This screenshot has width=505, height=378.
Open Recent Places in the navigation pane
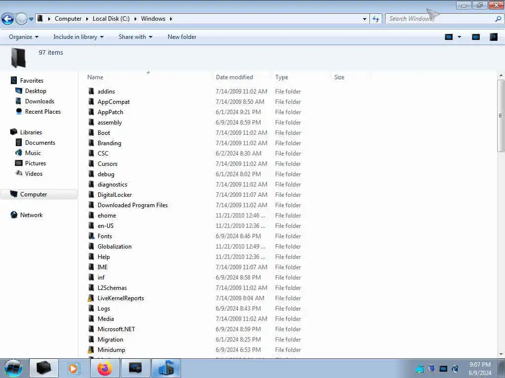point(43,112)
